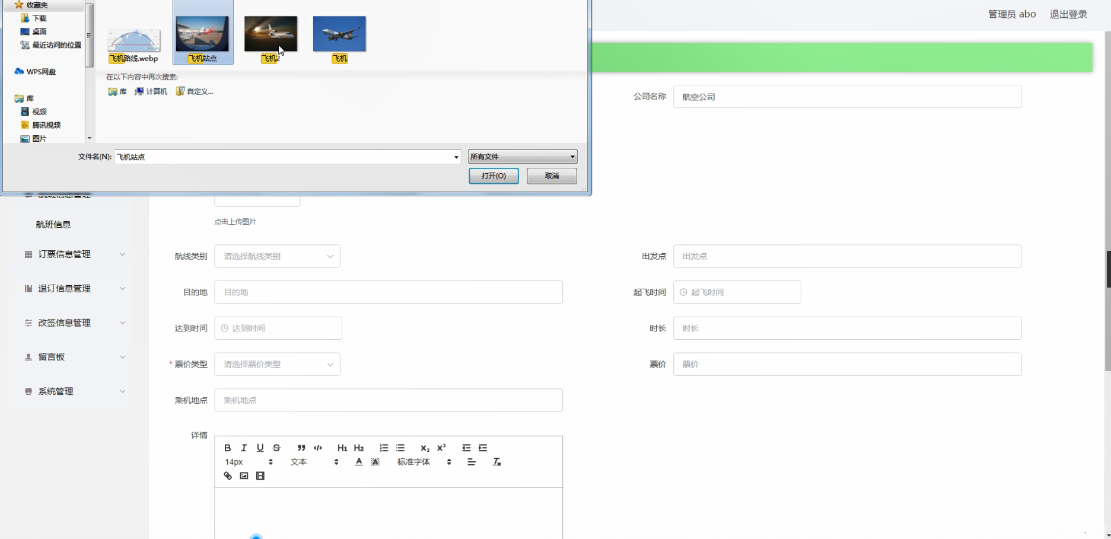The image size is (1111, 539).
Task: Open the 航线类别 selection dropdown
Action: coord(278,256)
